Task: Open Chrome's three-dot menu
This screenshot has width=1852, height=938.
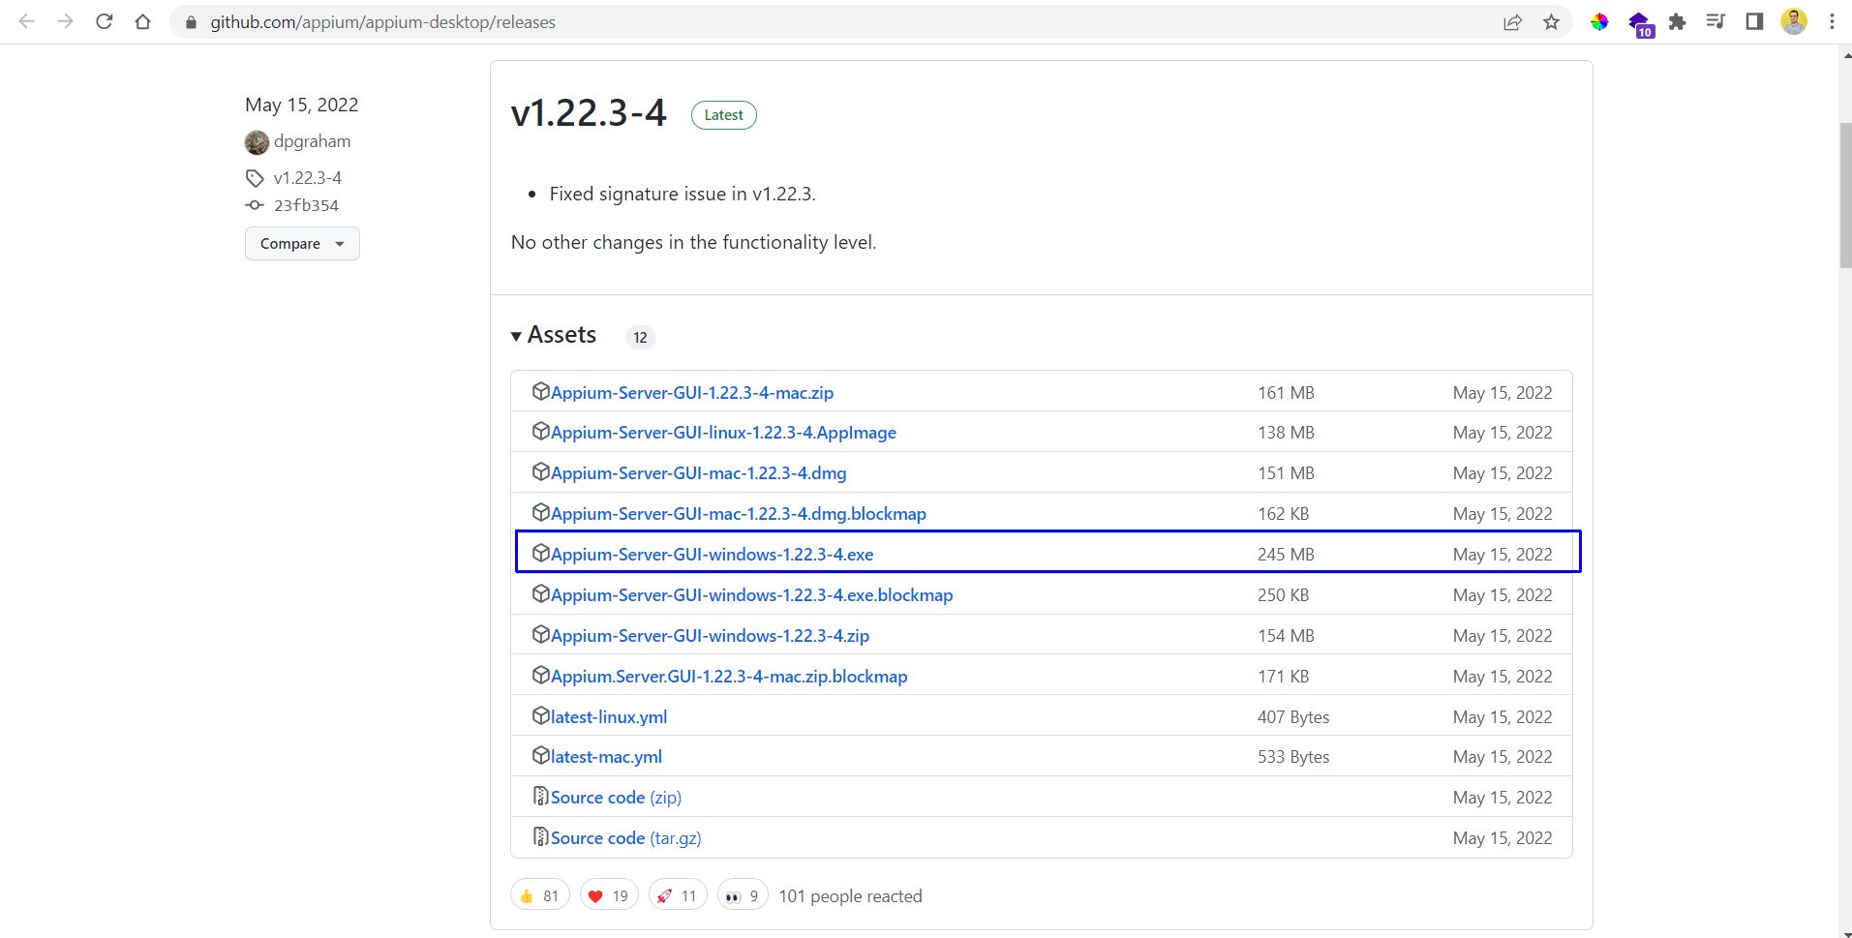Action: click(x=1832, y=21)
